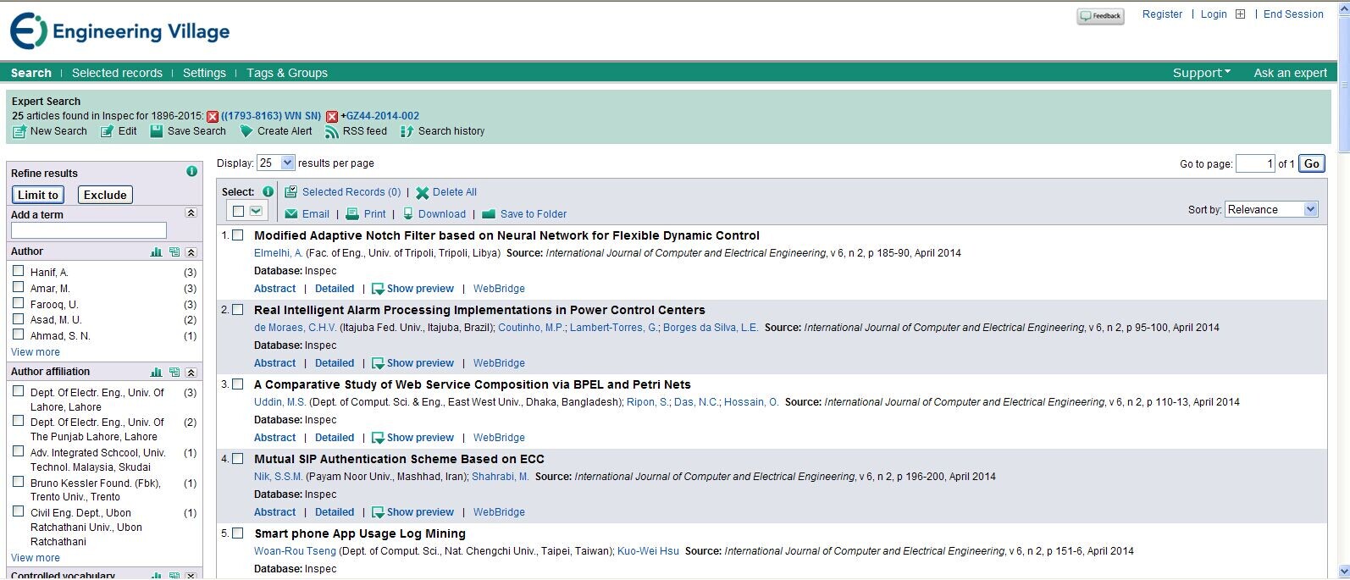The image size is (1350, 580).
Task: Open the Sort by Relevance dropdown
Action: 1271,209
